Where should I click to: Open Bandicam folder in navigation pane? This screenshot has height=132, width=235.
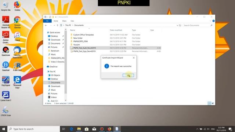(55, 51)
